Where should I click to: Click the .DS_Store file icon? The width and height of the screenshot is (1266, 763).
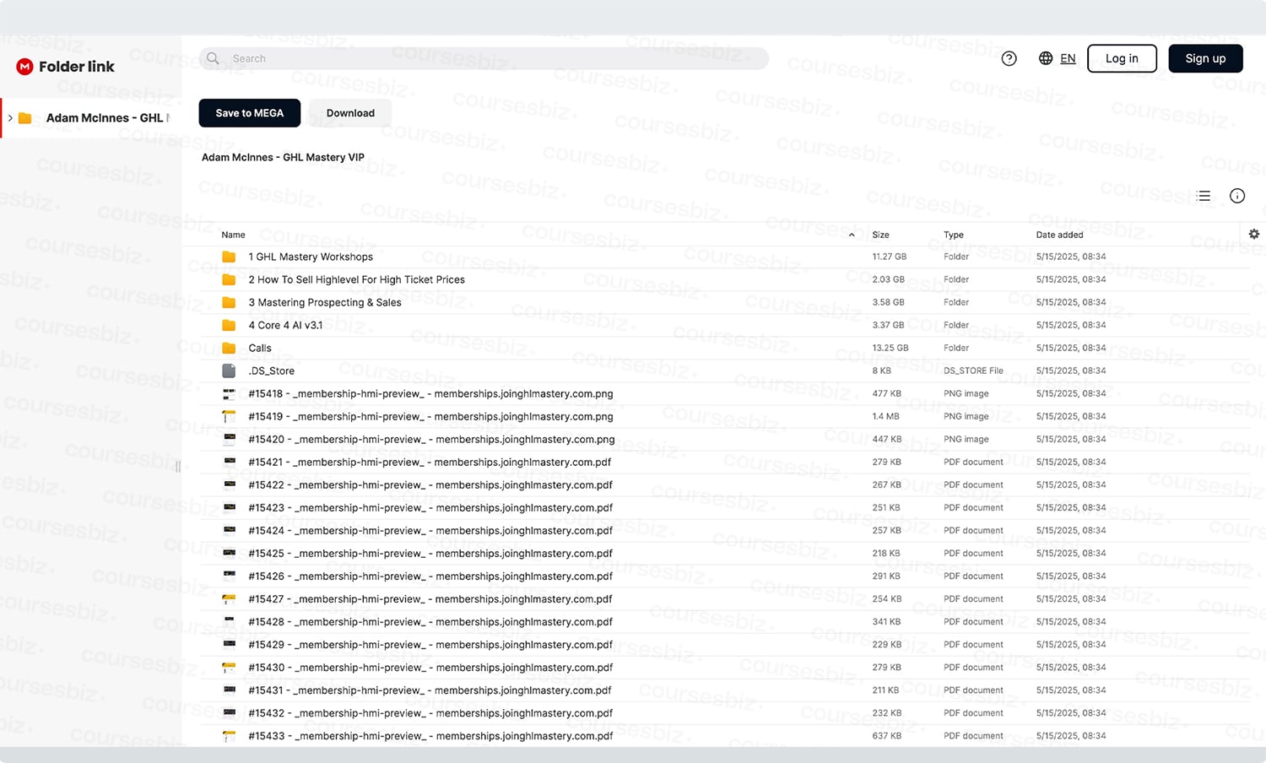tap(229, 371)
